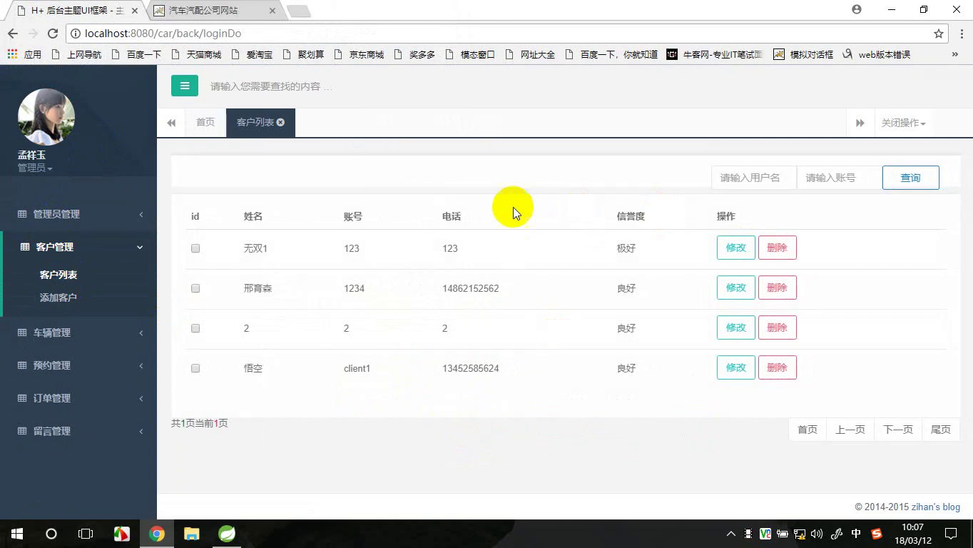The height and width of the screenshot is (548, 973).
Task: Expand the 预约管理 sidebar menu
Action: (x=78, y=365)
